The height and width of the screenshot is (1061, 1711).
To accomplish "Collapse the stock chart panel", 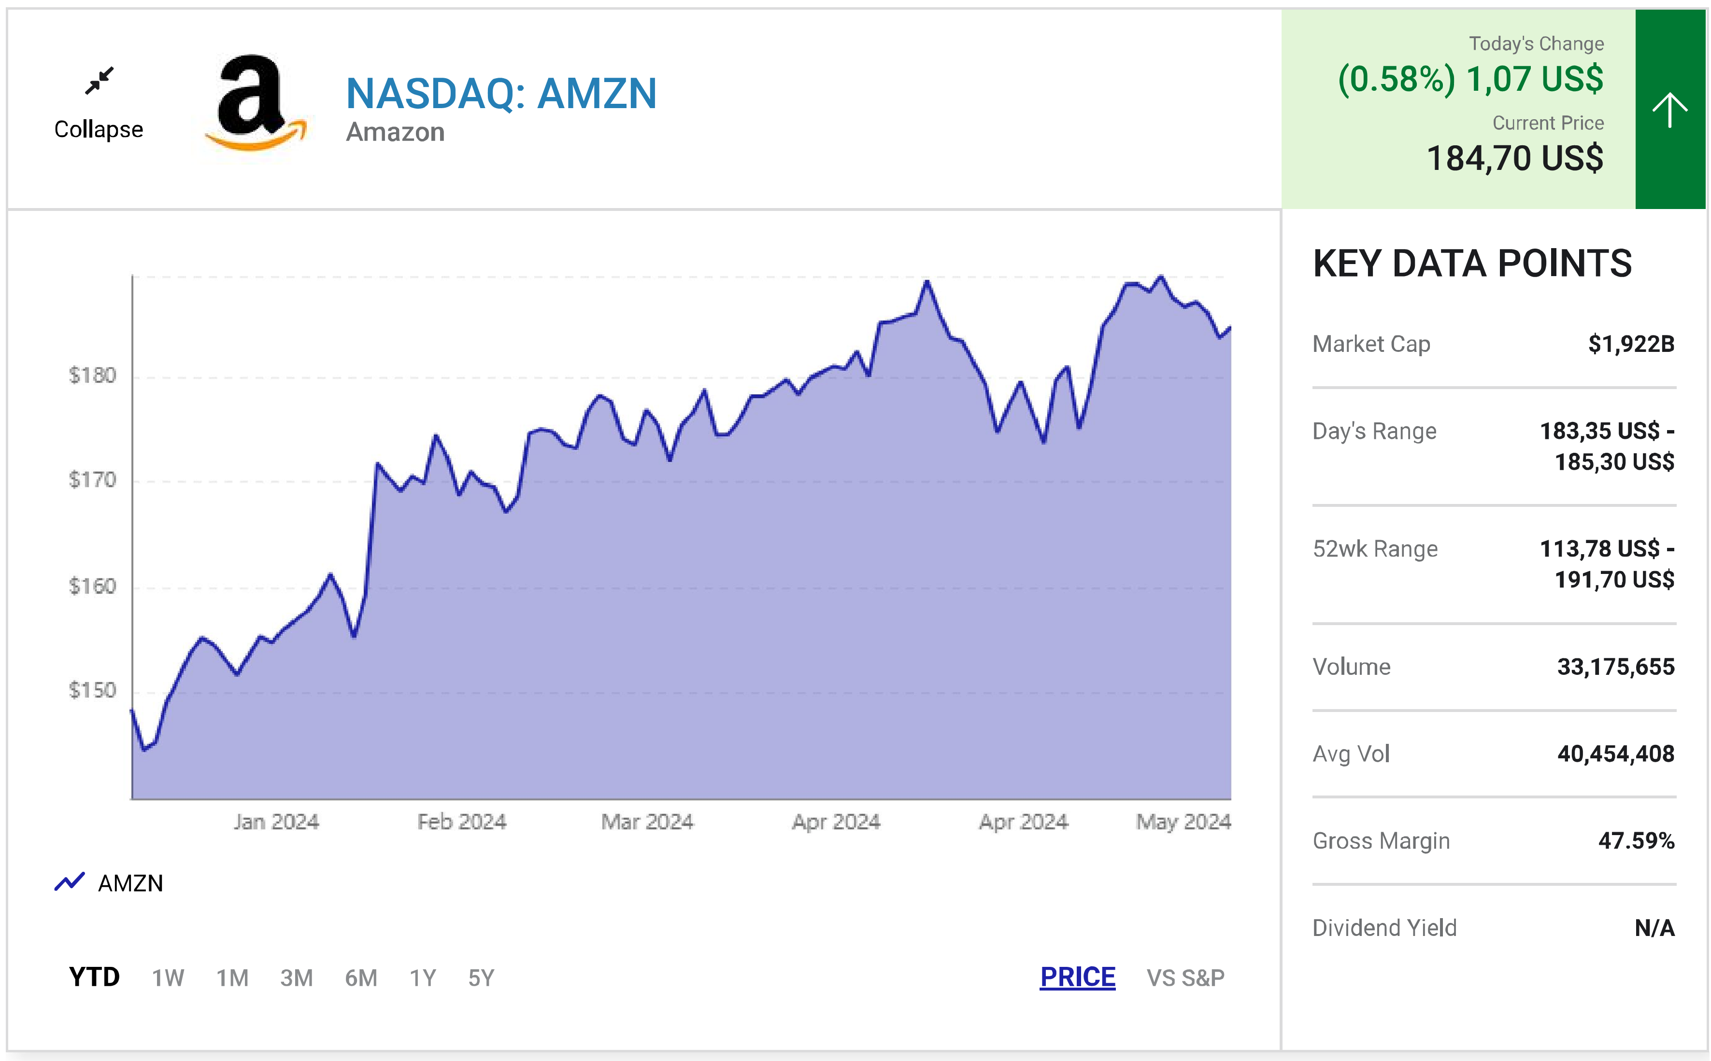I will point(98,129).
